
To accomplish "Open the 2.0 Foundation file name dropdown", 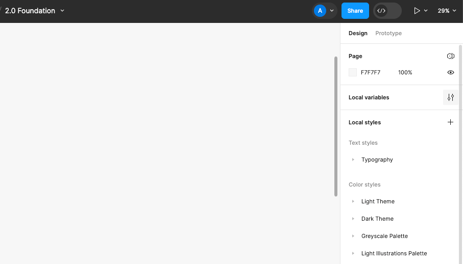I will pos(62,11).
